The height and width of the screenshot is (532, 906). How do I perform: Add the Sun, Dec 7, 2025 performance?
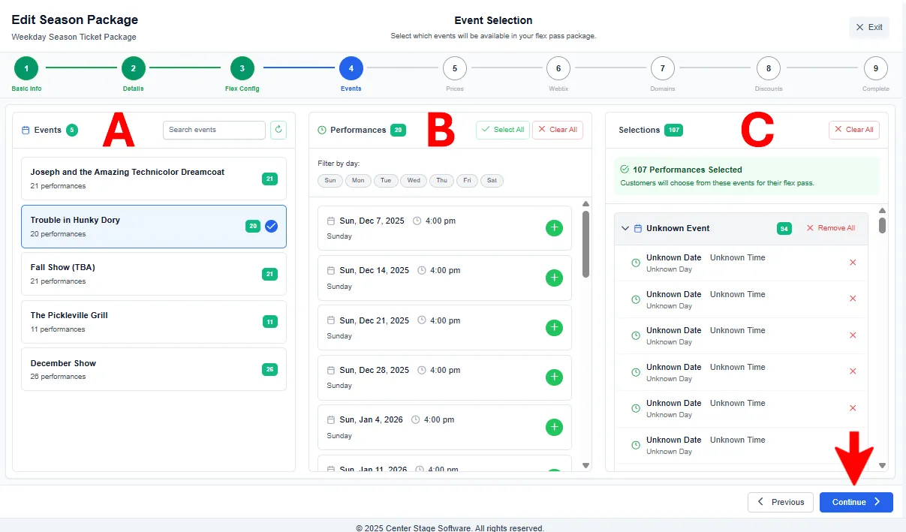554,228
